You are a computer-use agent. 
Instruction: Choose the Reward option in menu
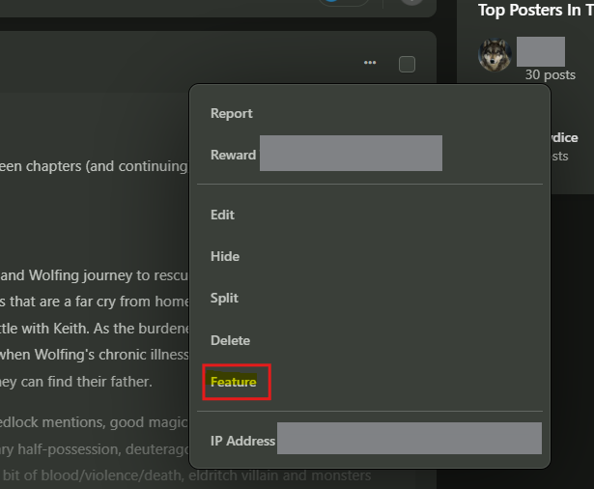pyautogui.click(x=234, y=155)
